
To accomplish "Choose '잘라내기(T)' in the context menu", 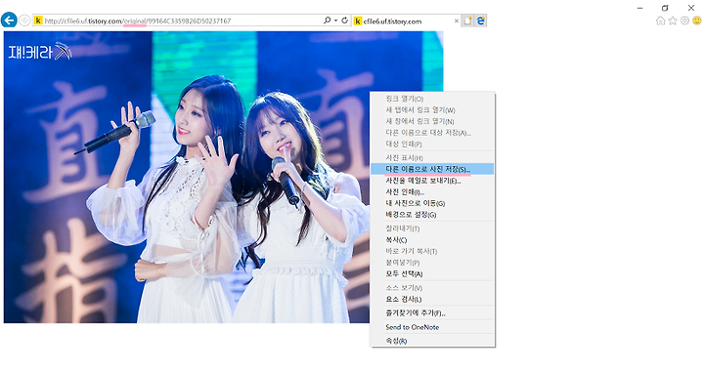I will point(432,228).
